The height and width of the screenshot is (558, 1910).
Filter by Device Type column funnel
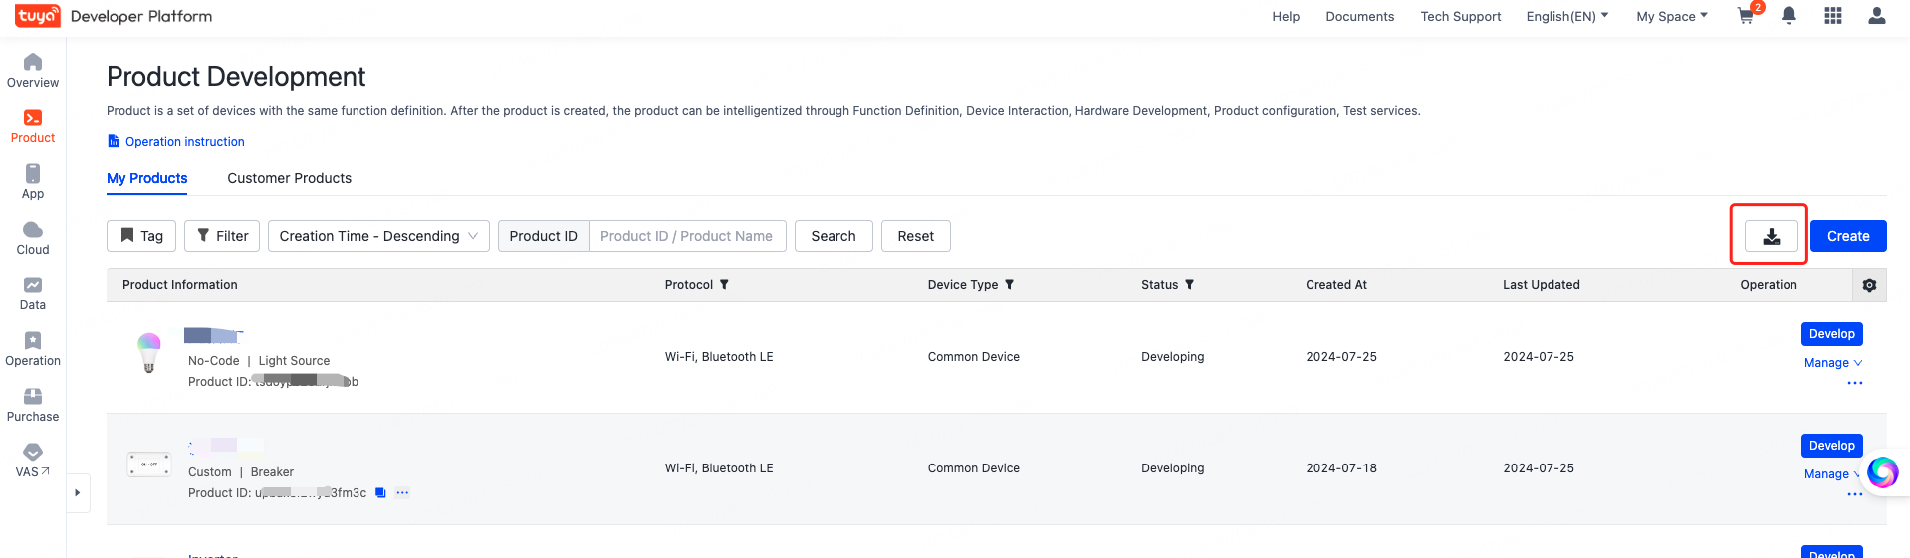click(1009, 285)
